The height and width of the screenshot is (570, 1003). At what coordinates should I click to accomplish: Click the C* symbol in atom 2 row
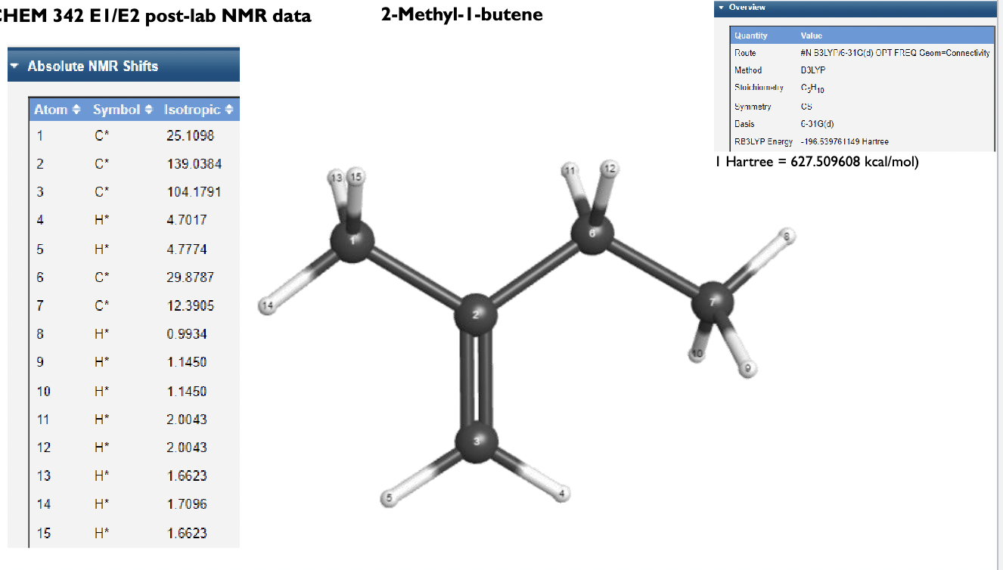[102, 164]
